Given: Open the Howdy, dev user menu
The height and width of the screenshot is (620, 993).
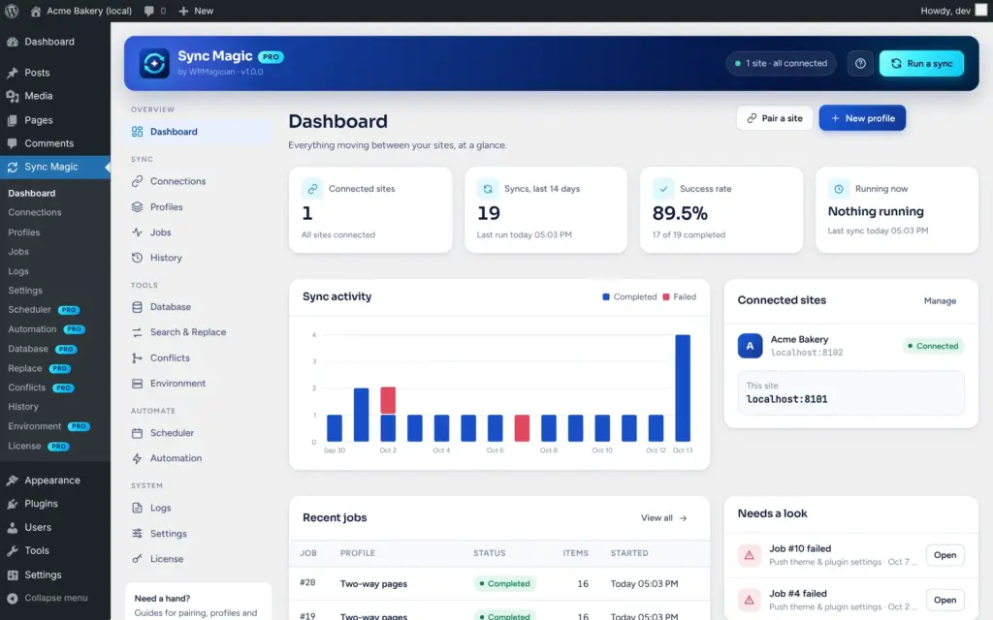Looking at the screenshot, I should 954,11.
